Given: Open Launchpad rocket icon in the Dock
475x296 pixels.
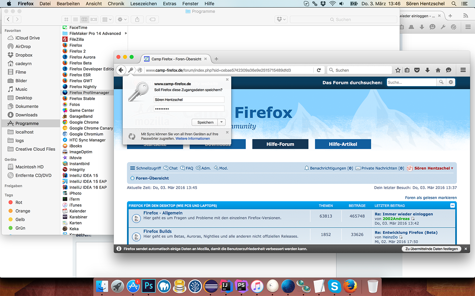Looking at the screenshot, I should coord(117,286).
